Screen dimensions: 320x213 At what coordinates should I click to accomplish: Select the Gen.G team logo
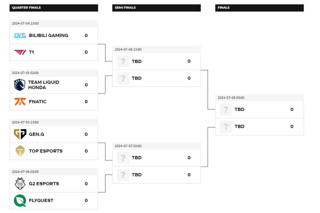coord(20,134)
